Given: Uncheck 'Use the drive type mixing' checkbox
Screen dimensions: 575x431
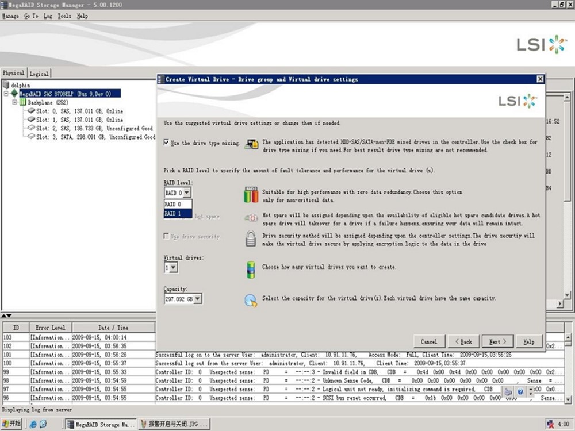Looking at the screenshot, I should [x=167, y=143].
